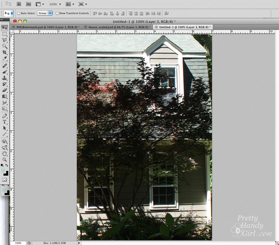This screenshot has height=245, width=279.
Task: Distribute horizontal centers of layers
Action: coord(153,13)
